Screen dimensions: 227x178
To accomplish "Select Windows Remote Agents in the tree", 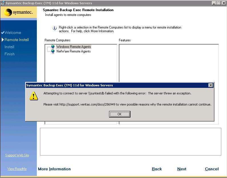I will [x=74, y=47].
